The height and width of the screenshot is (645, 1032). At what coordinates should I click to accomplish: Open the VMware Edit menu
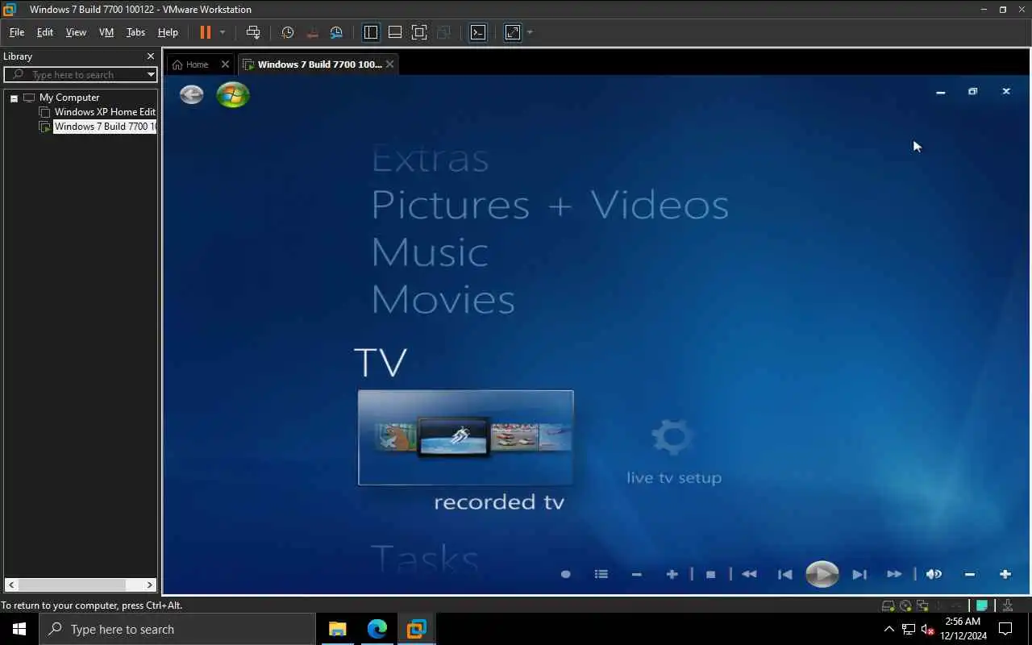point(45,32)
